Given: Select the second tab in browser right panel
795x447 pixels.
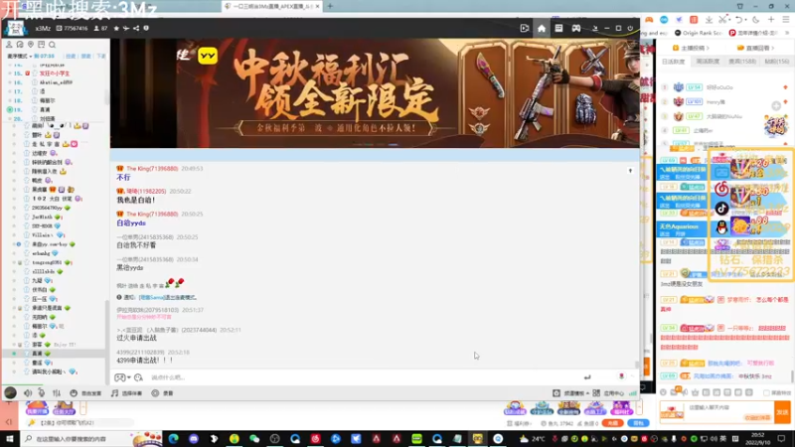Looking at the screenshot, I should [x=708, y=62].
